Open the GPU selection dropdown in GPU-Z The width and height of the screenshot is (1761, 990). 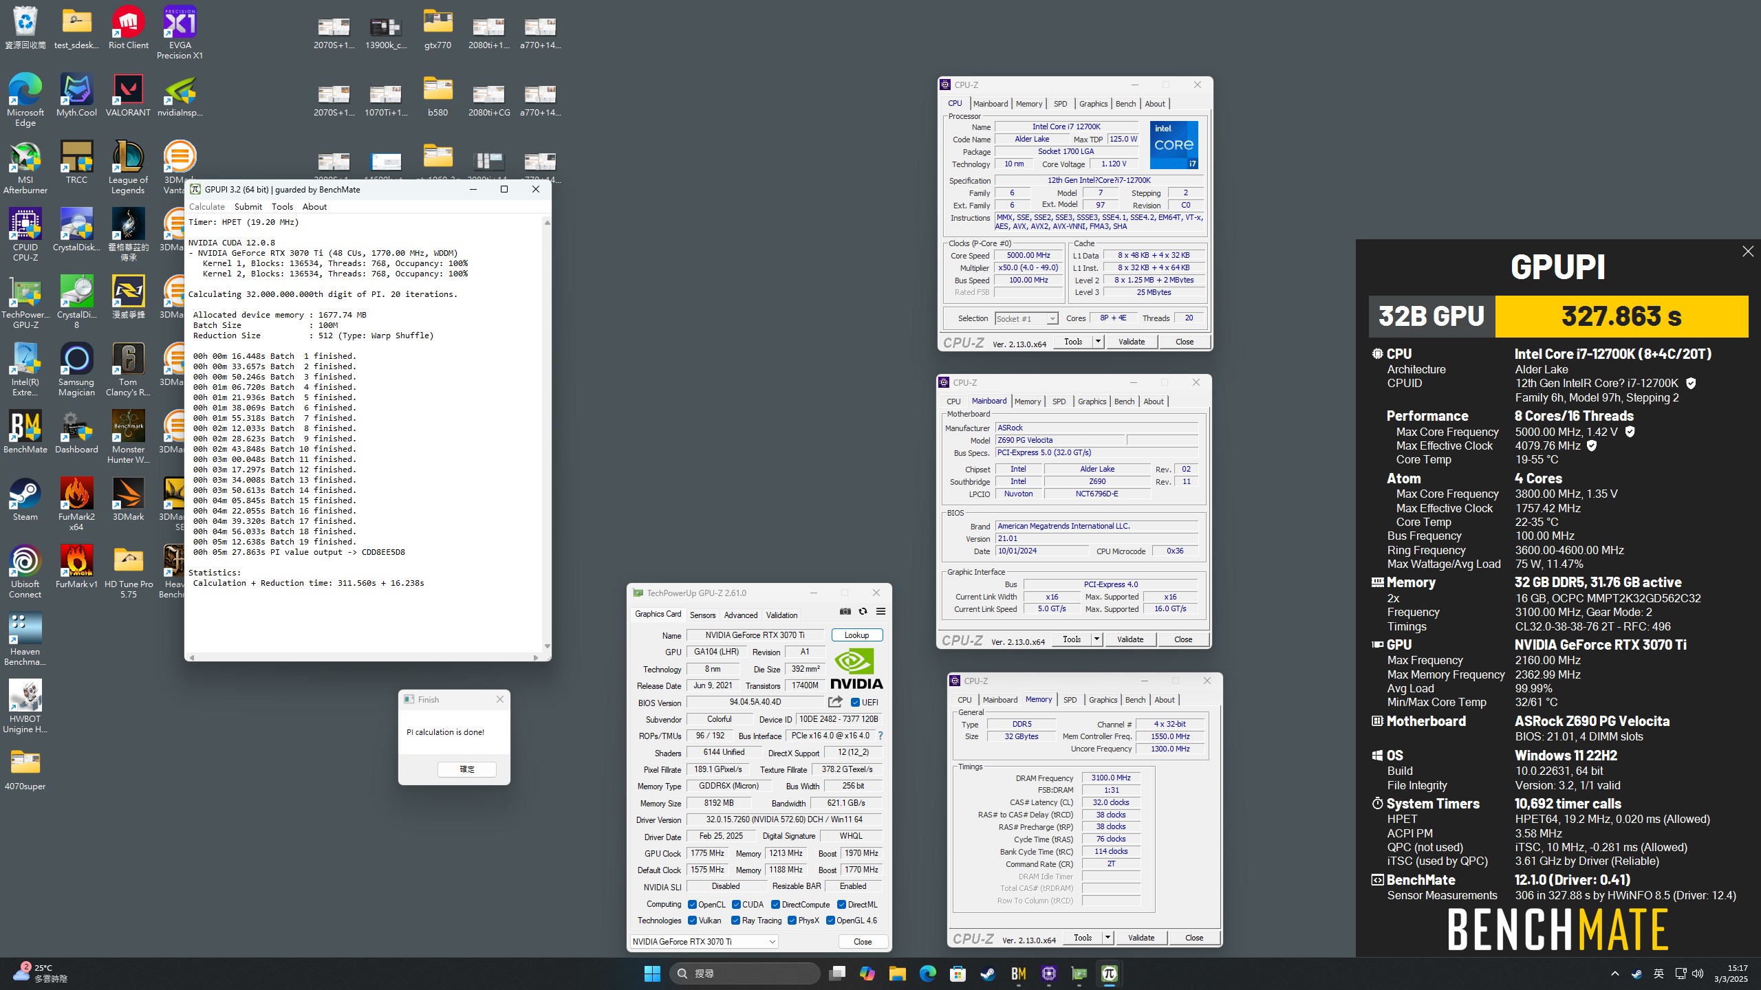[x=704, y=941]
